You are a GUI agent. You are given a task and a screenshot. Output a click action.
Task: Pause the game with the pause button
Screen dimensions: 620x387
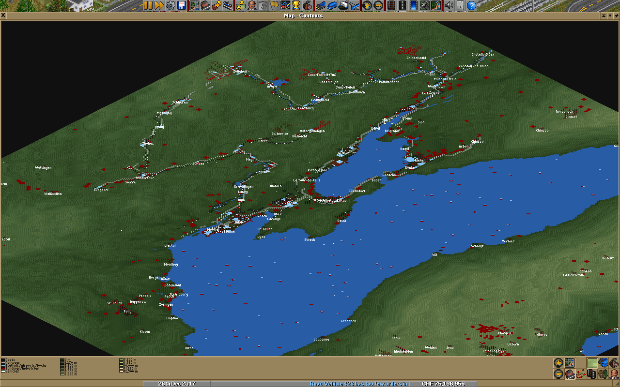click(x=148, y=6)
